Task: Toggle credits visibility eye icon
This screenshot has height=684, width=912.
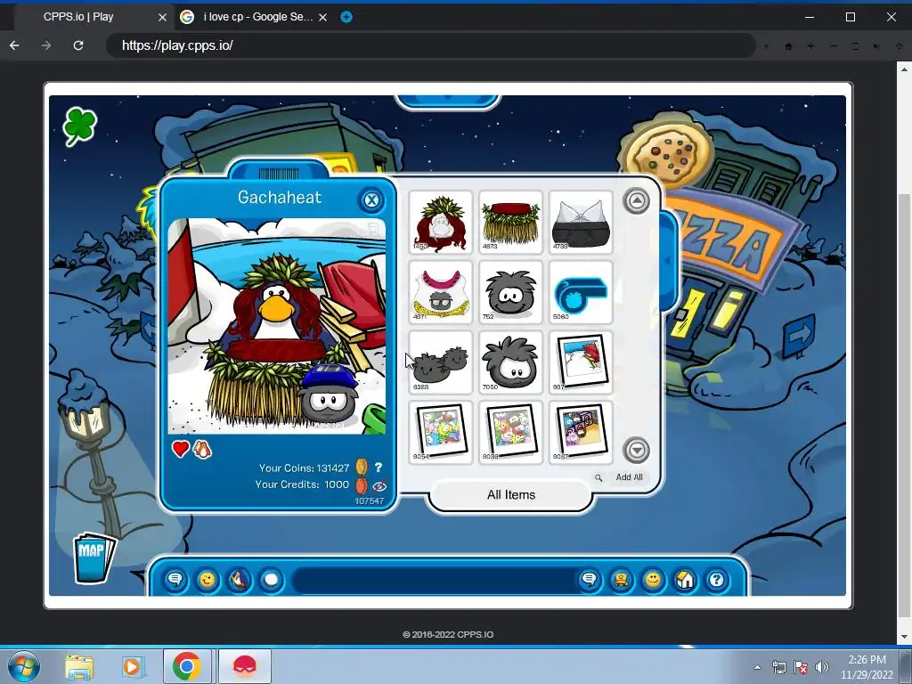Action: 379,485
